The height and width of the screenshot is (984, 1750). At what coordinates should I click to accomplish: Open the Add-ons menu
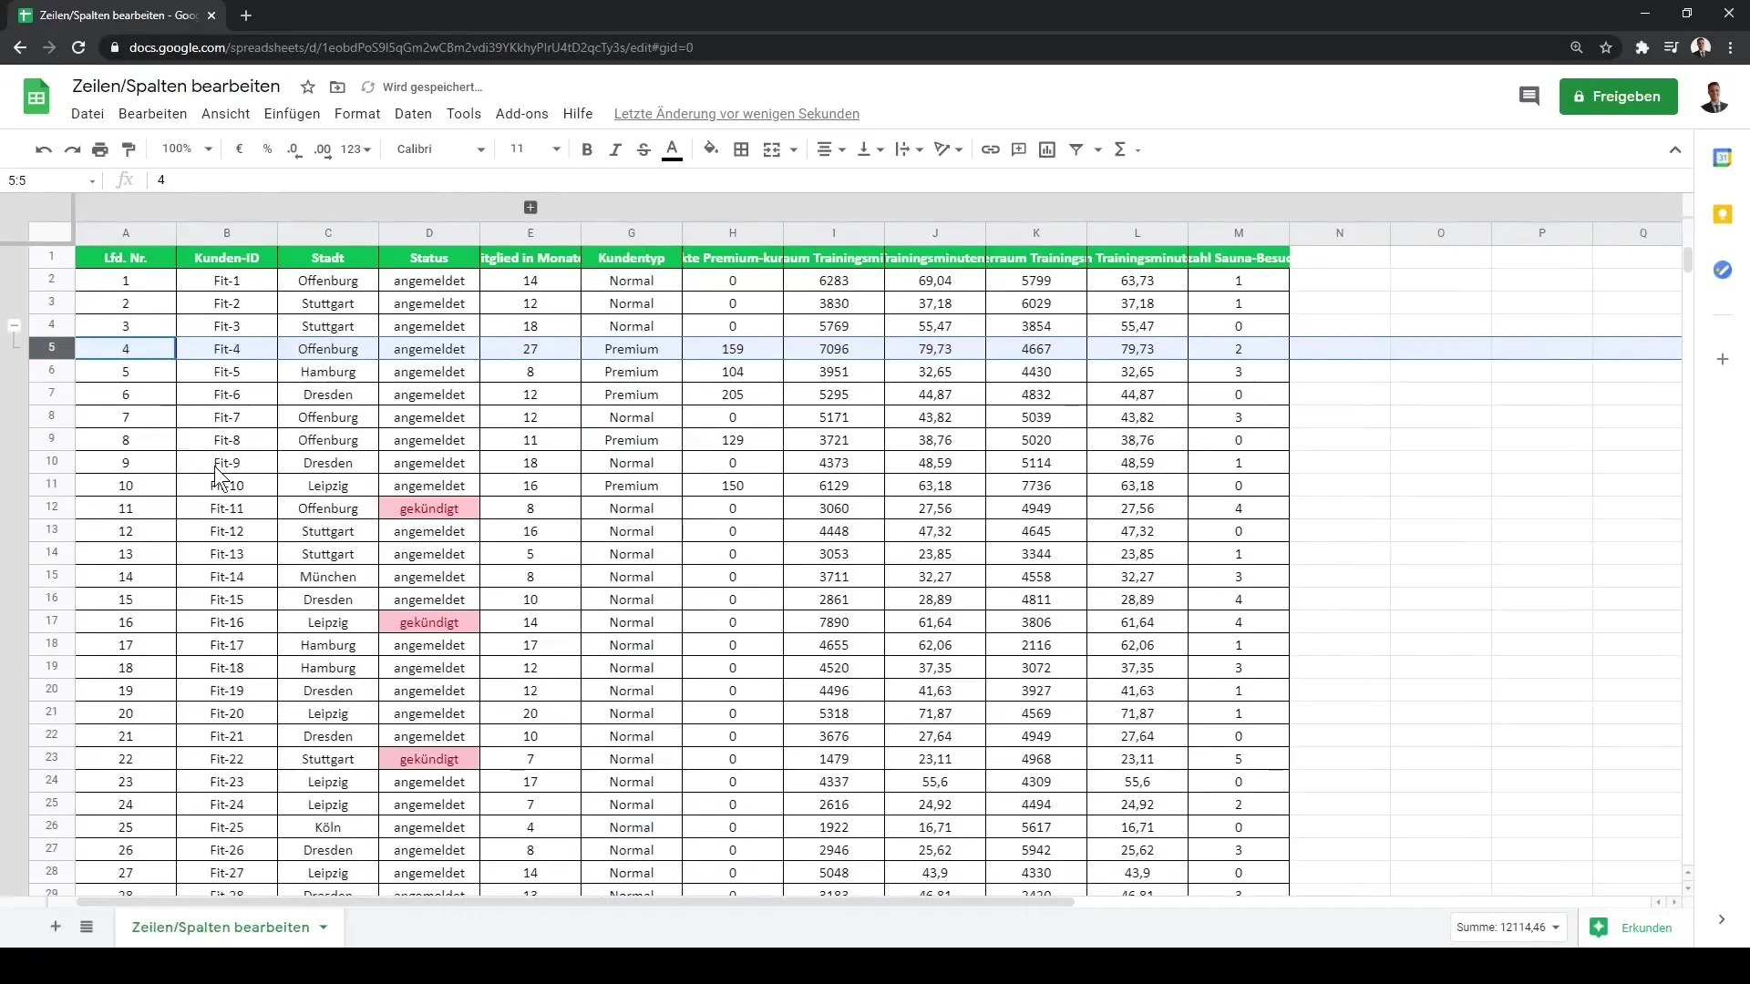click(x=522, y=114)
